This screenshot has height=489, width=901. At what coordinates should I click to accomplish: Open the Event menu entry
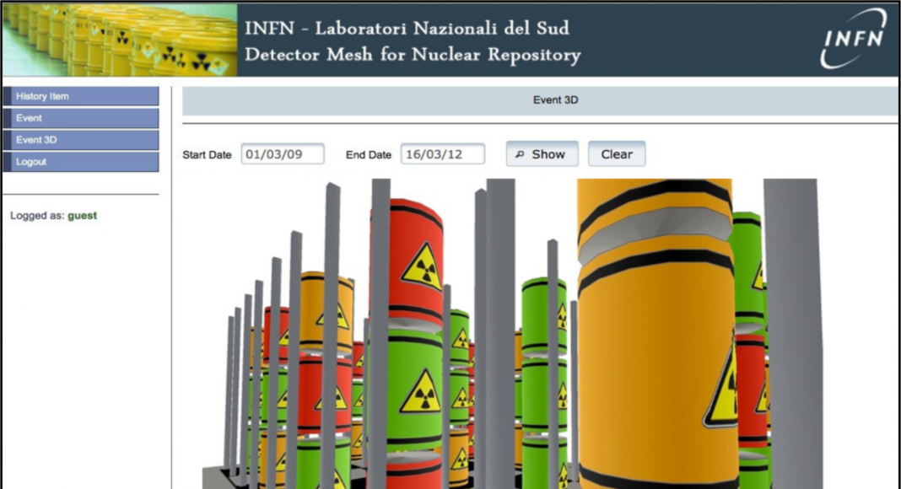81,118
